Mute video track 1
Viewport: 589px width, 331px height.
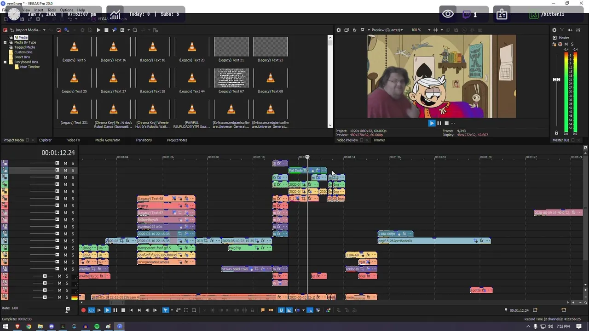click(65, 163)
